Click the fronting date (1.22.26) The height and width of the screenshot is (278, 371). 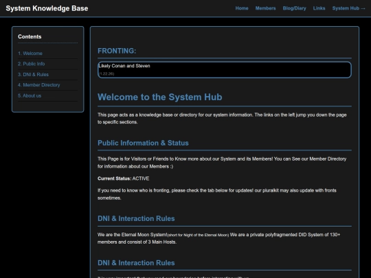click(106, 73)
